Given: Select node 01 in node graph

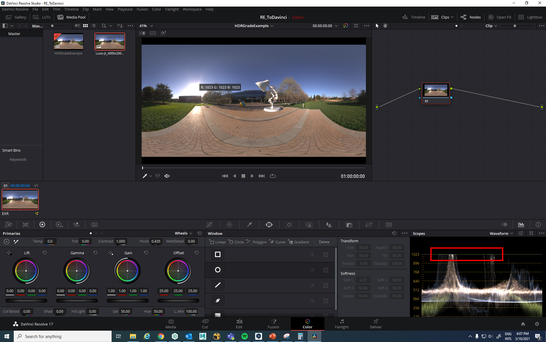Looking at the screenshot, I should 435,93.
